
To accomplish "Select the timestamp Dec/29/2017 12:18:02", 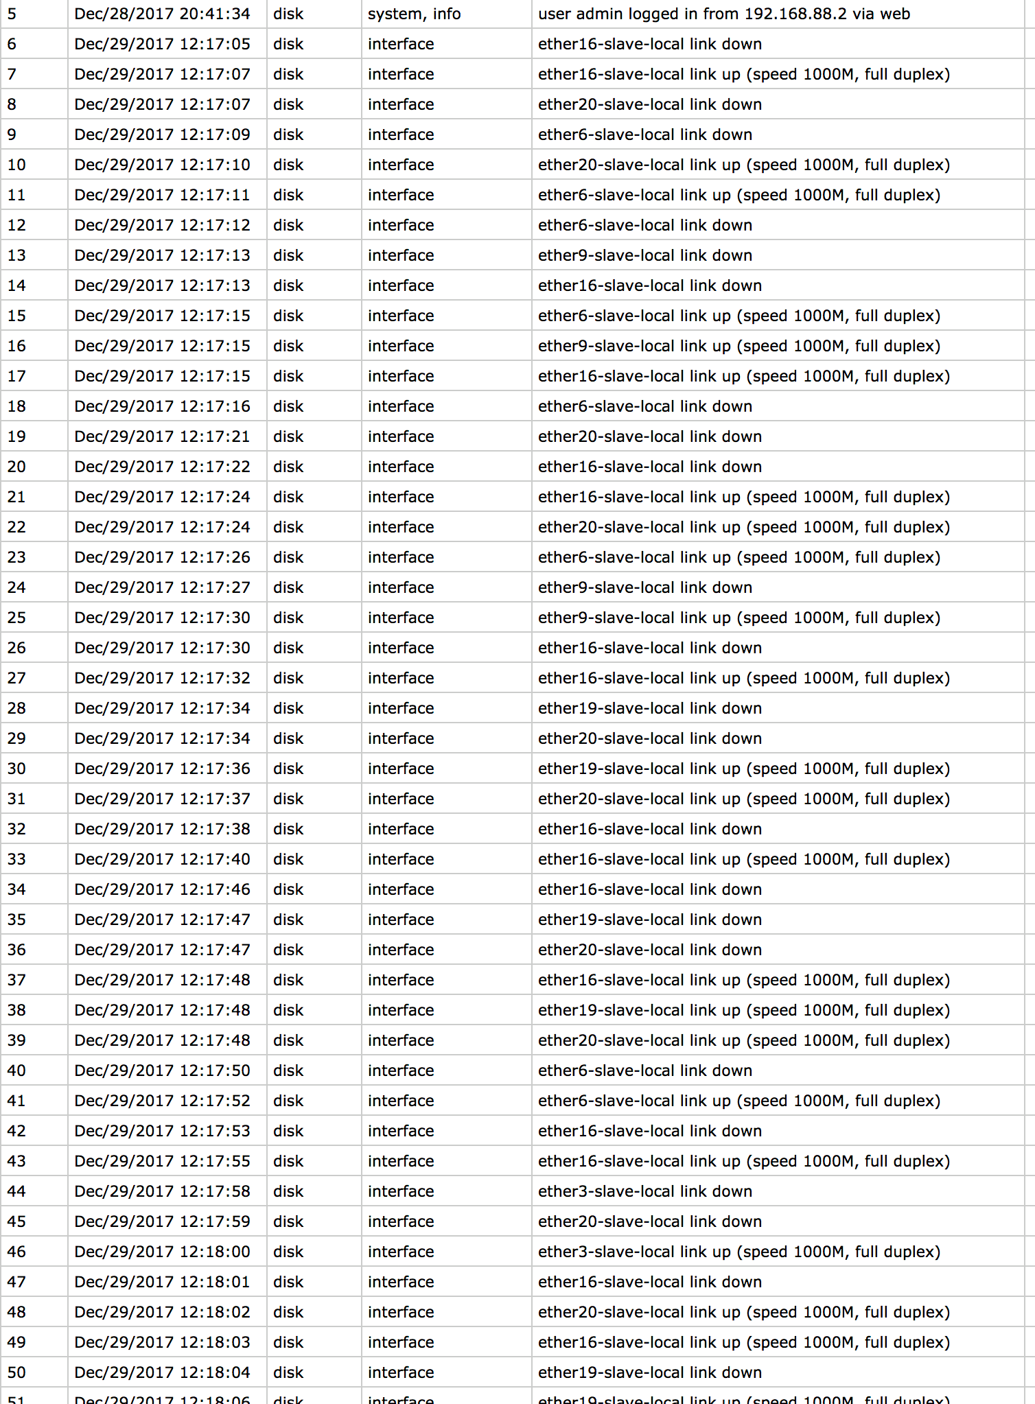I will pyautogui.click(x=162, y=1312).
